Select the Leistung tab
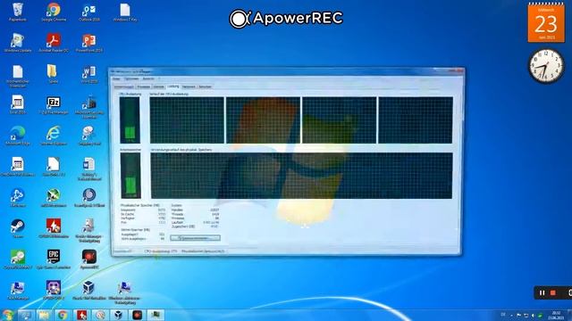 click(x=173, y=86)
